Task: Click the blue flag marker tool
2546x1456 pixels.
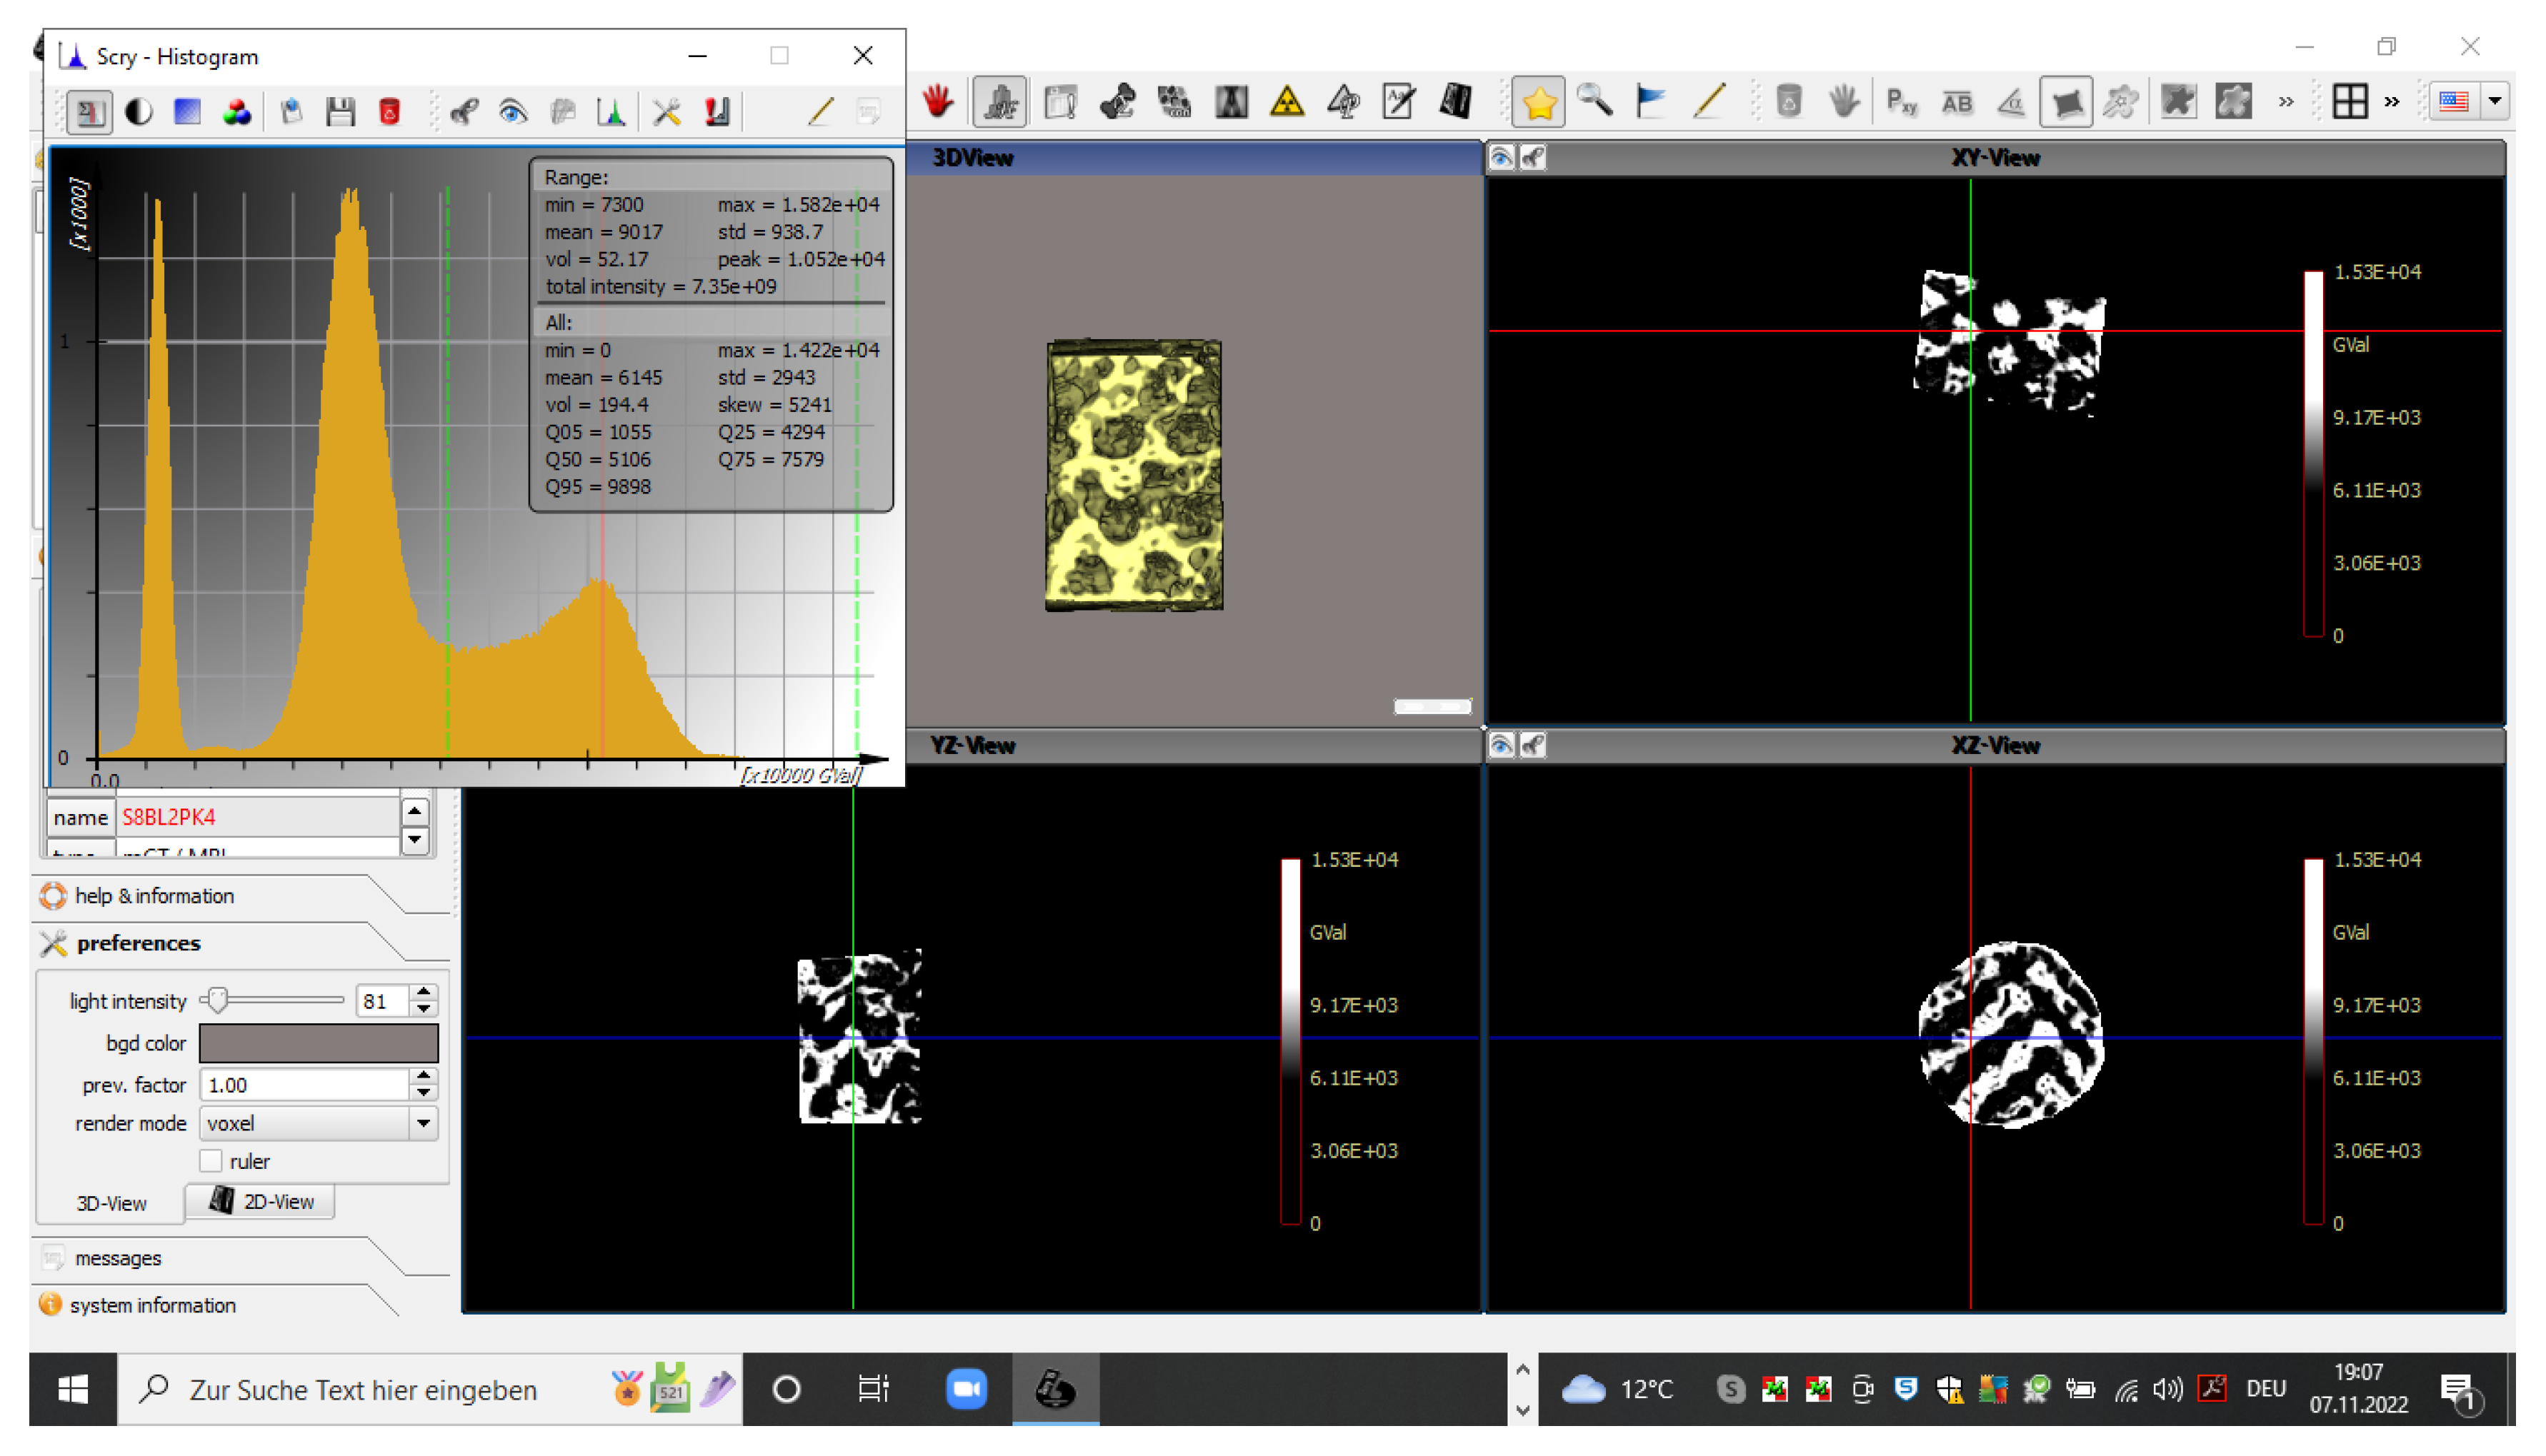Action: coord(1649,101)
